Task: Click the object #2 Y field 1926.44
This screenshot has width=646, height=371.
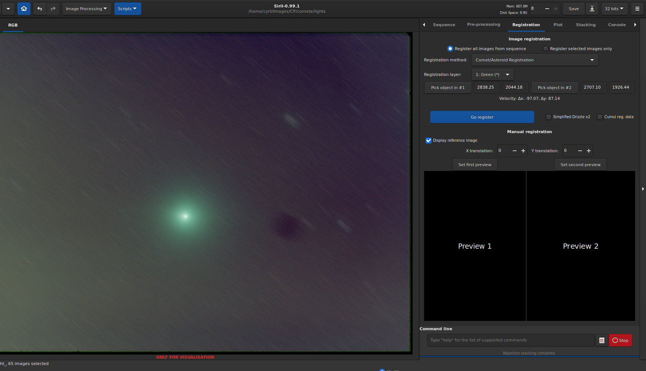Action: (x=622, y=88)
